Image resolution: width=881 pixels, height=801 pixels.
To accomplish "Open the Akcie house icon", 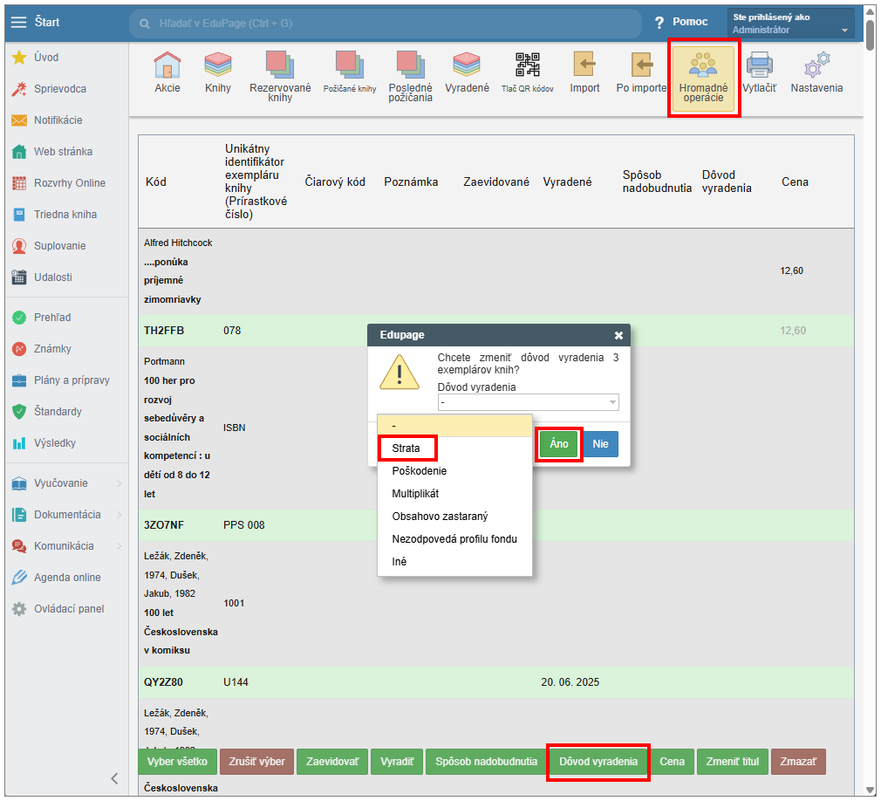I will pyautogui.click(x=167, y=65).
